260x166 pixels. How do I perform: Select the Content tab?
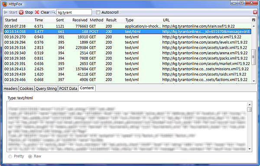click(x=87, y=88)
